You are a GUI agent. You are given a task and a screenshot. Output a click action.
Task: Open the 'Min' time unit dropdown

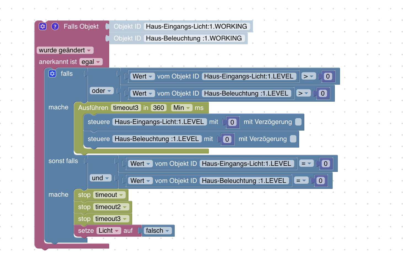pos(182,108)
